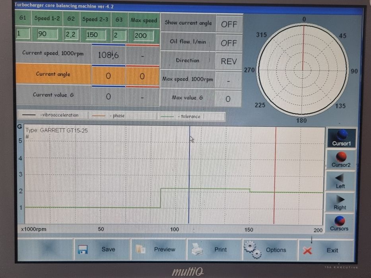Edit the Speed 1-2 field showing 90
This screenshot has height=278, width=371.
coord(48,34)
